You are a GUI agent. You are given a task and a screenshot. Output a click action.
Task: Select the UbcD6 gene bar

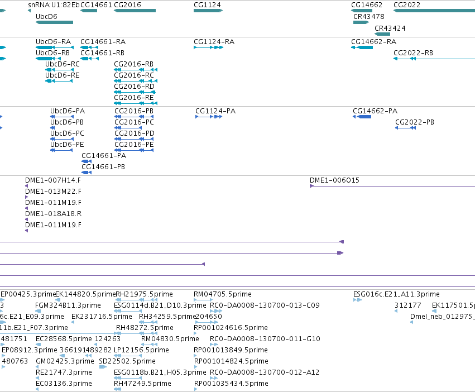[x=55, y=22]
